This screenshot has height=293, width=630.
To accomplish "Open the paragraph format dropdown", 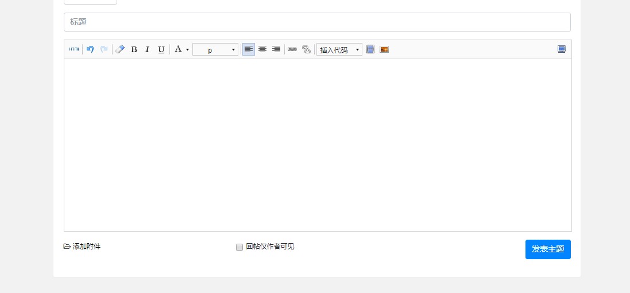I will [215, 50].
